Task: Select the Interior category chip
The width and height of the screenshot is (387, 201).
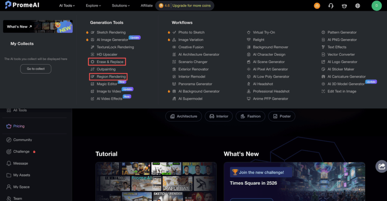Action: pyautogui.click(x=219, y=116)
